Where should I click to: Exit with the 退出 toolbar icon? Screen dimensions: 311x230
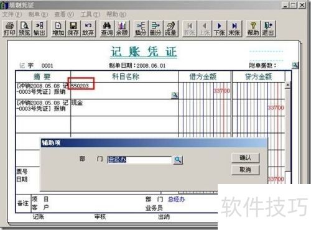click(268, 29)
